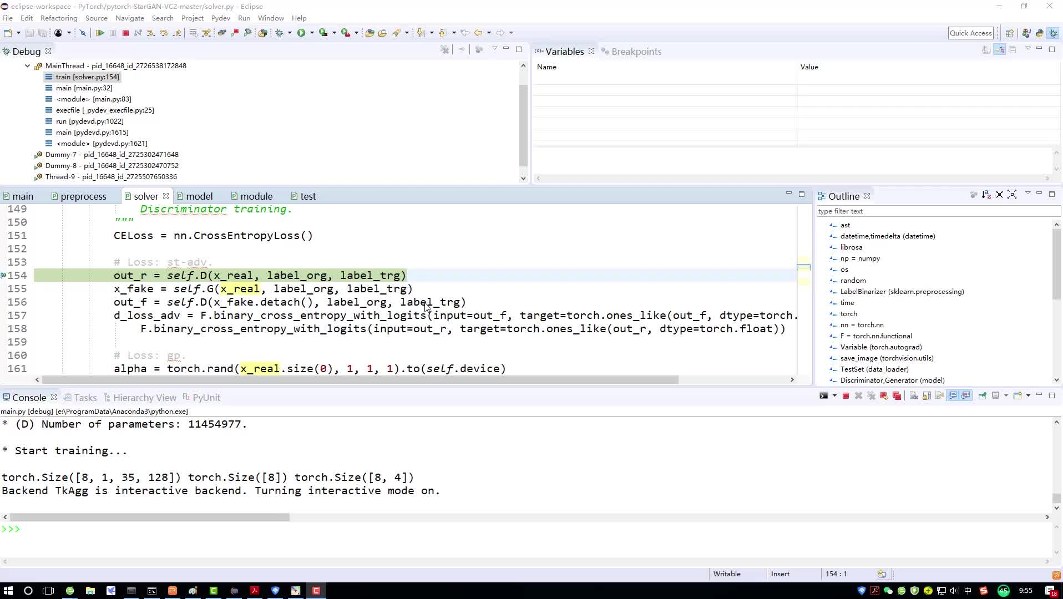The height and width of the screenshot is (599, 1063).
Task: Open the Debug view menu triangle
Action: click(x=494, y=49)
